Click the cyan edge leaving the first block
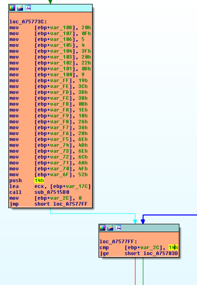This screenshot has height=285, width=197. (x=93, y=214)
